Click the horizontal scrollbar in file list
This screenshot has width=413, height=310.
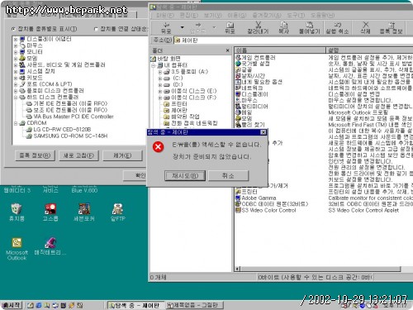[x=320, y=269]
